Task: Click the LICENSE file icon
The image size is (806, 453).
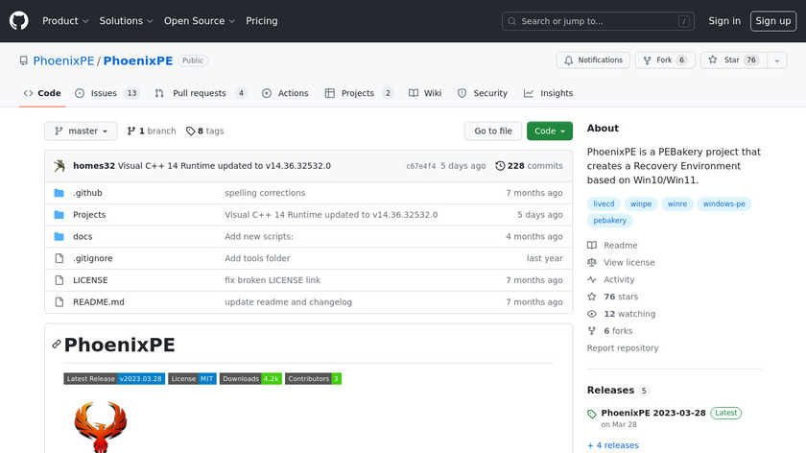Action: (59, 280)
